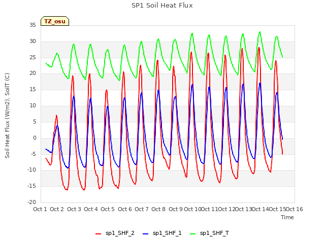325x243 pixels.
Task: Click the Oct 3 x-axis tick label
Action: (x=74, y=209)
